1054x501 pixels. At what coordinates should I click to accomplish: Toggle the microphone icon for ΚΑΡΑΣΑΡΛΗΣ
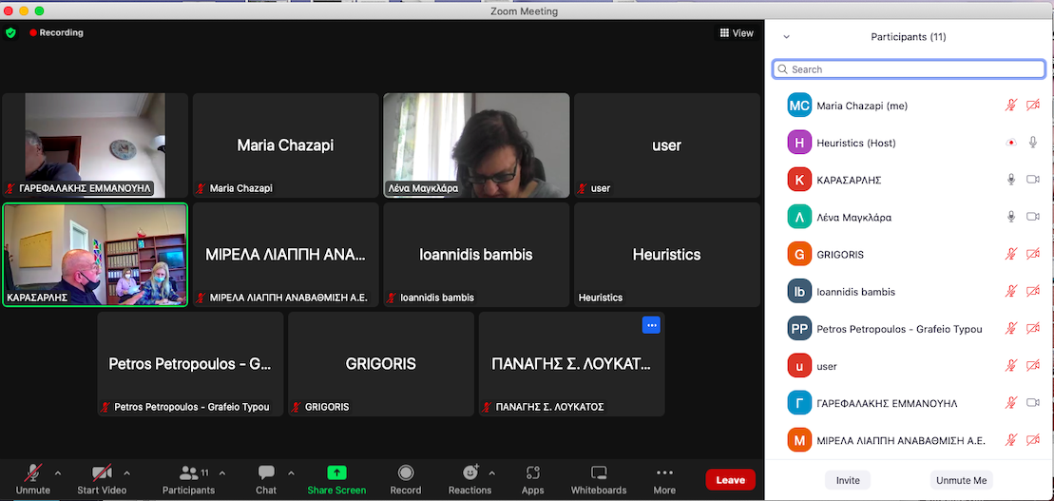point(1010,180)
